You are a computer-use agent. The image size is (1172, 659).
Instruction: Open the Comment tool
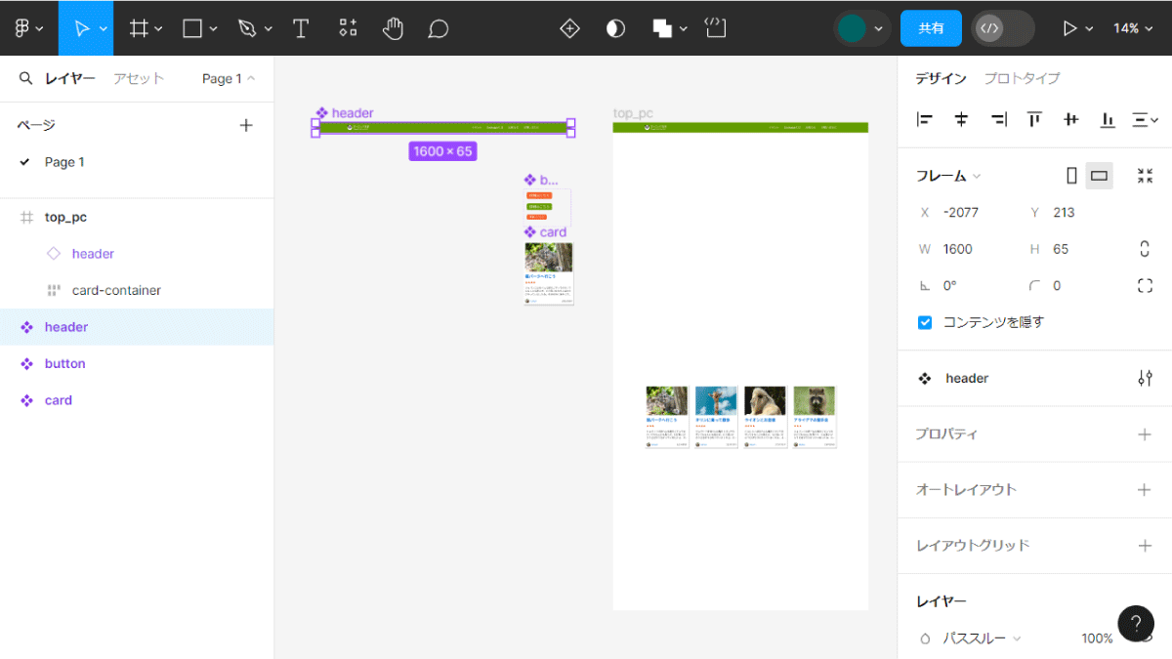pyautogui.click(x=439, y=28)
